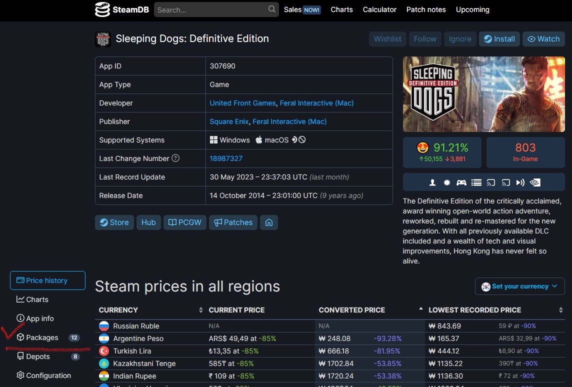
Task: Click the Steam Deck unsupported circle-slash icon
Action: [x=302, y=139]
